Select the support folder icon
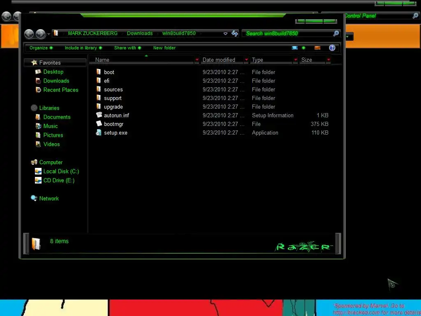Viewport: 421px width, 316px height. pos(99,98)
